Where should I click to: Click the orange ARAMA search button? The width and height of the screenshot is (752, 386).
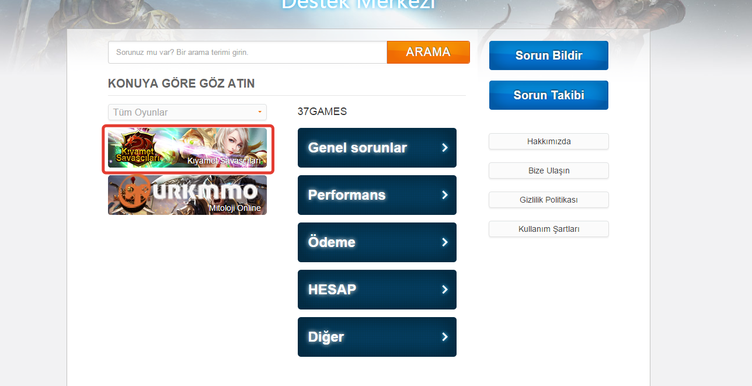pos(429,52)
